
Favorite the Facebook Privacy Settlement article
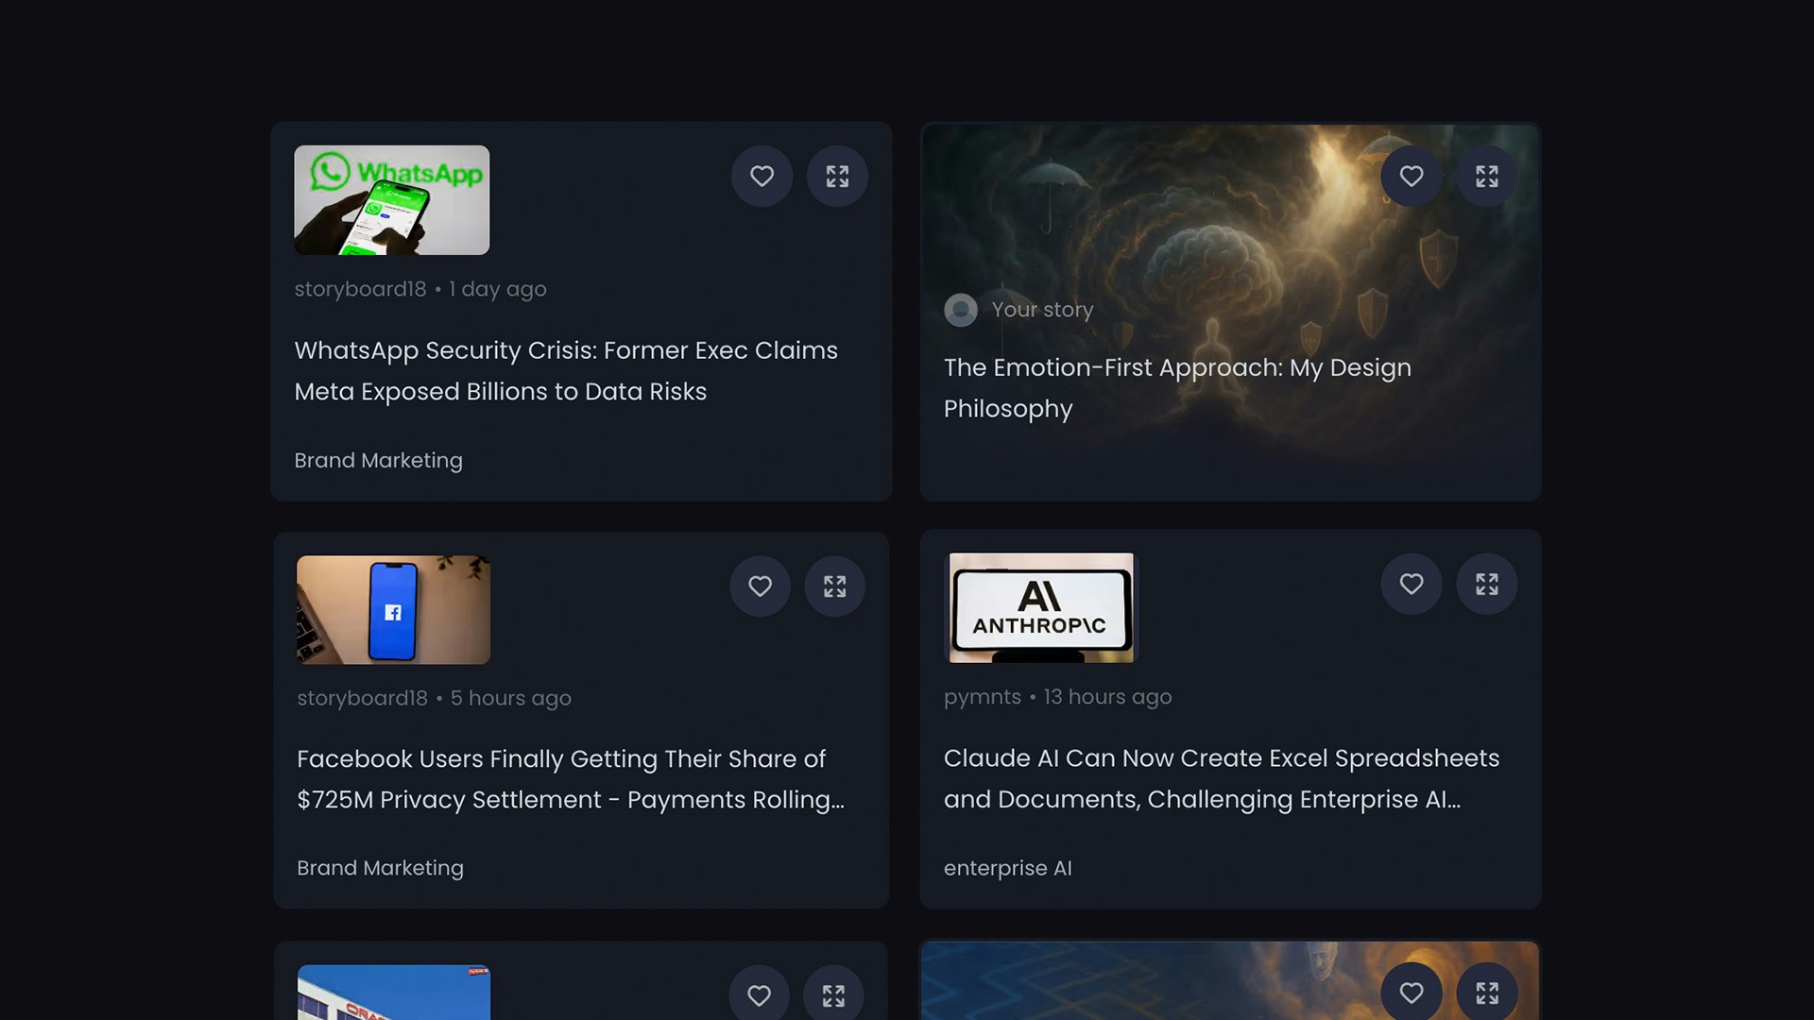point(760,586)
